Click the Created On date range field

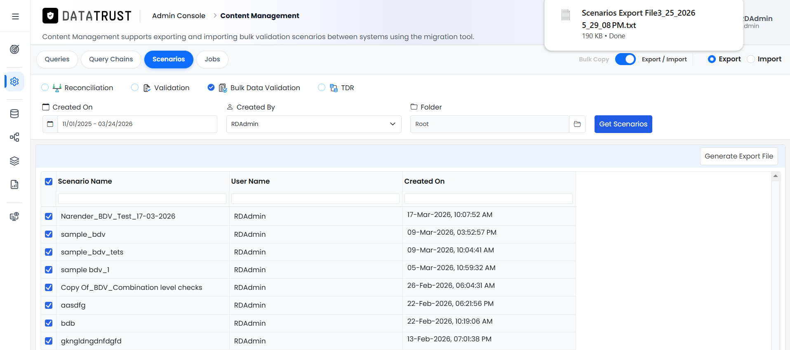[x=137, y=124]
